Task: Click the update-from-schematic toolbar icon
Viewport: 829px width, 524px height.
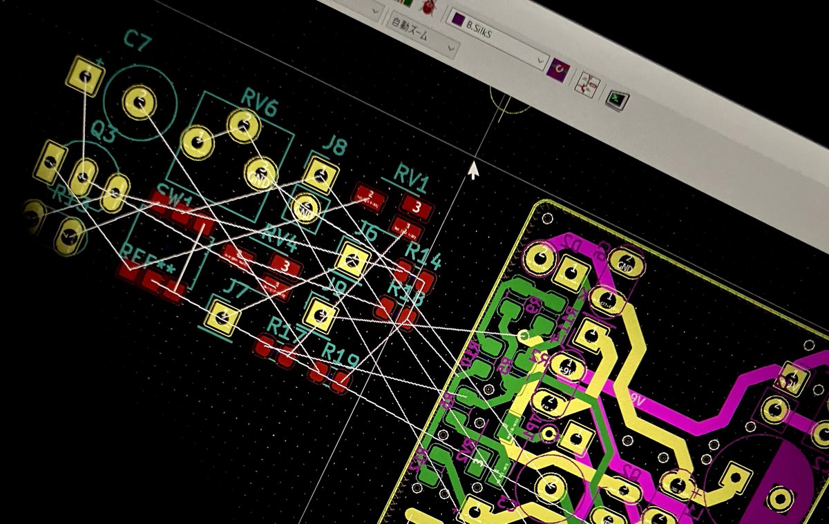Action: point(587,84)
